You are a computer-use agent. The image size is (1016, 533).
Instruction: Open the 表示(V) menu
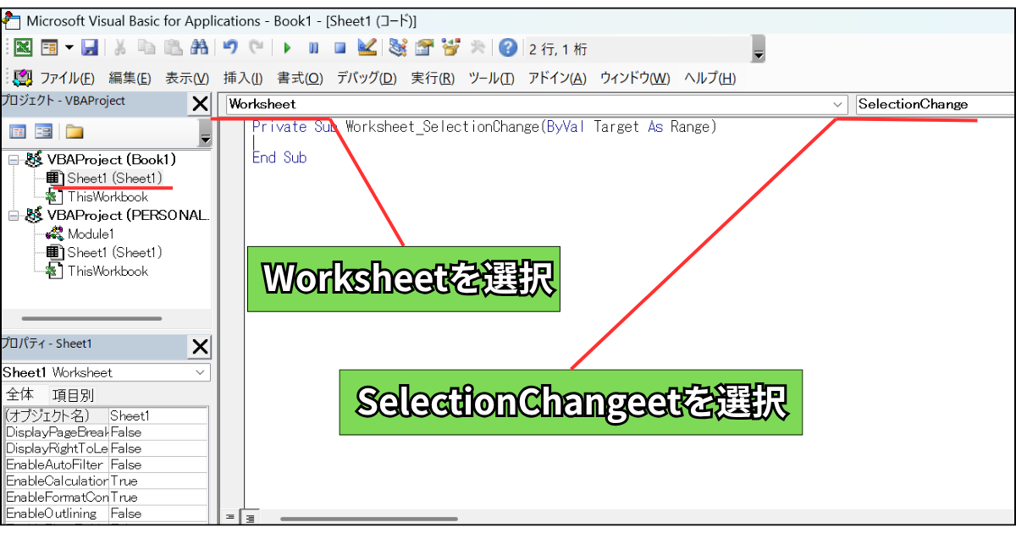coord(187,78)
